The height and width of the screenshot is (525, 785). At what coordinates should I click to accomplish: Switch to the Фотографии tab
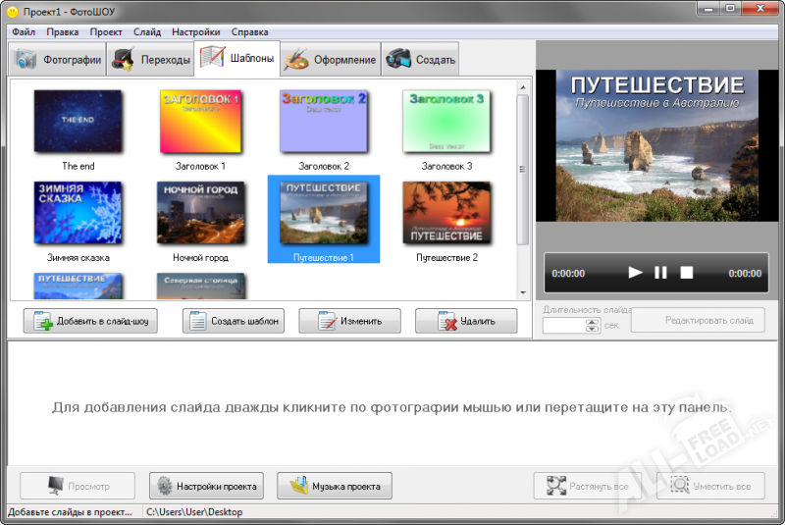58,60
